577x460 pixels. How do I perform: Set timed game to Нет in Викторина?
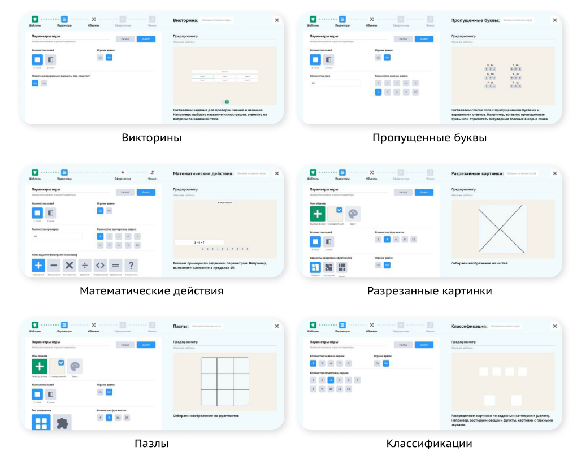tap(109, 58)
